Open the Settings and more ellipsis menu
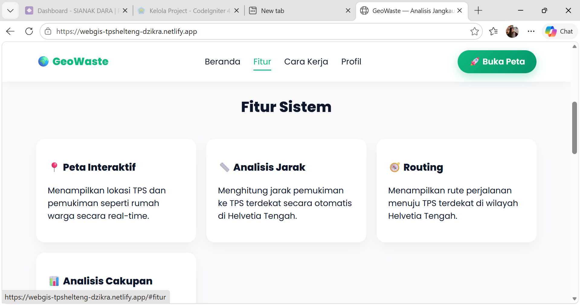Viewport: 580px width, 305px height. point(531,31)
